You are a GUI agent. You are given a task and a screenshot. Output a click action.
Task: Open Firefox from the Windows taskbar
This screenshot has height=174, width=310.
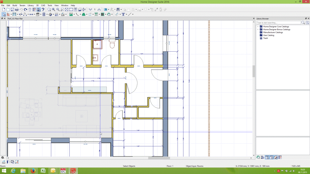(x=33, y=171)
